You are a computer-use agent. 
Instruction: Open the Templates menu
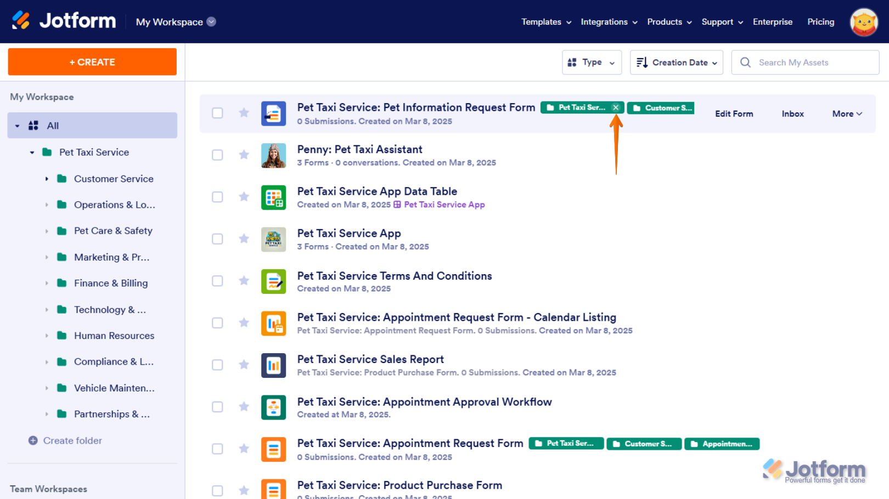point(547,22)
